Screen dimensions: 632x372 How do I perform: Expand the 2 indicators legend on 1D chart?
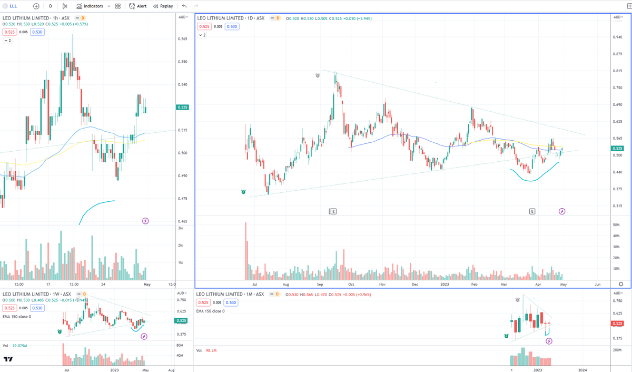(202, 35)
